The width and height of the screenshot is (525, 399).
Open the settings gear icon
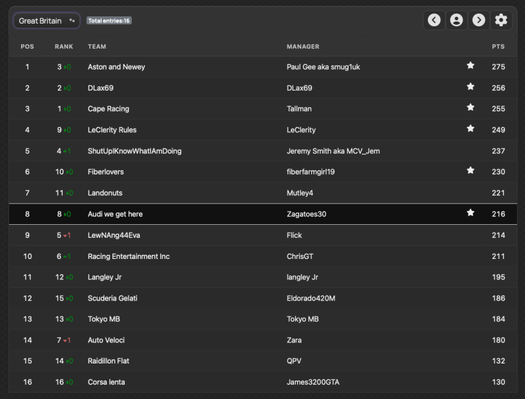(501, 20)
